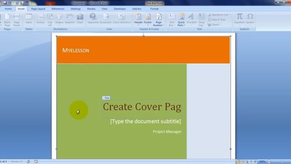This screenshot has width=291, height=164.
Task: Click the Undo button in the title bar
Action: (x=10, y=3)
